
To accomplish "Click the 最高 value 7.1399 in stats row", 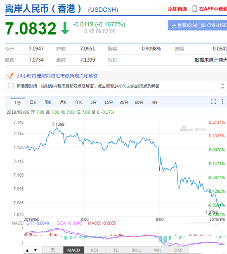I will click(x=87, y=60).
